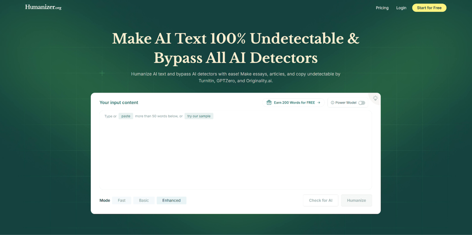Go to Login

pyautogui.click(x=401, y=8)
